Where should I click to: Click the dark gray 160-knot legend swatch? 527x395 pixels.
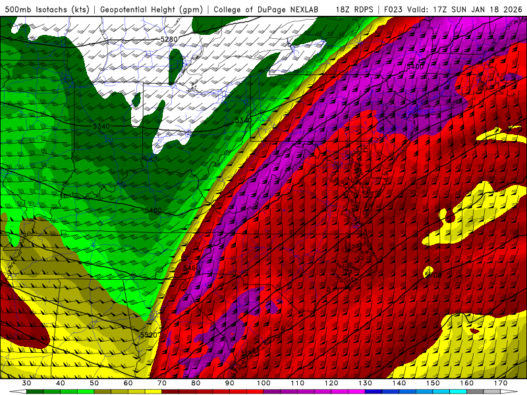pos(475,392)
